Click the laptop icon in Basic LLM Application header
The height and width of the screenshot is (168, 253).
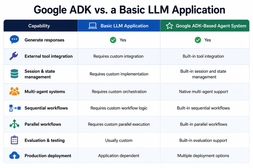(x=93, y=26)
